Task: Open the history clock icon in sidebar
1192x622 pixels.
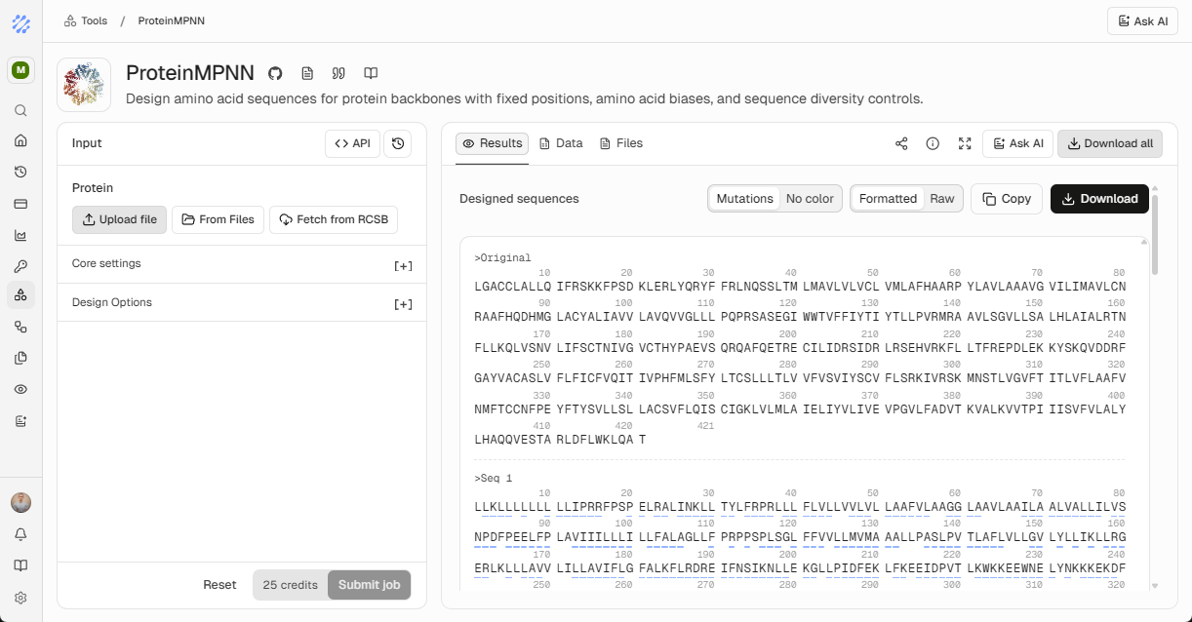Action: click(x=20, y=172)
